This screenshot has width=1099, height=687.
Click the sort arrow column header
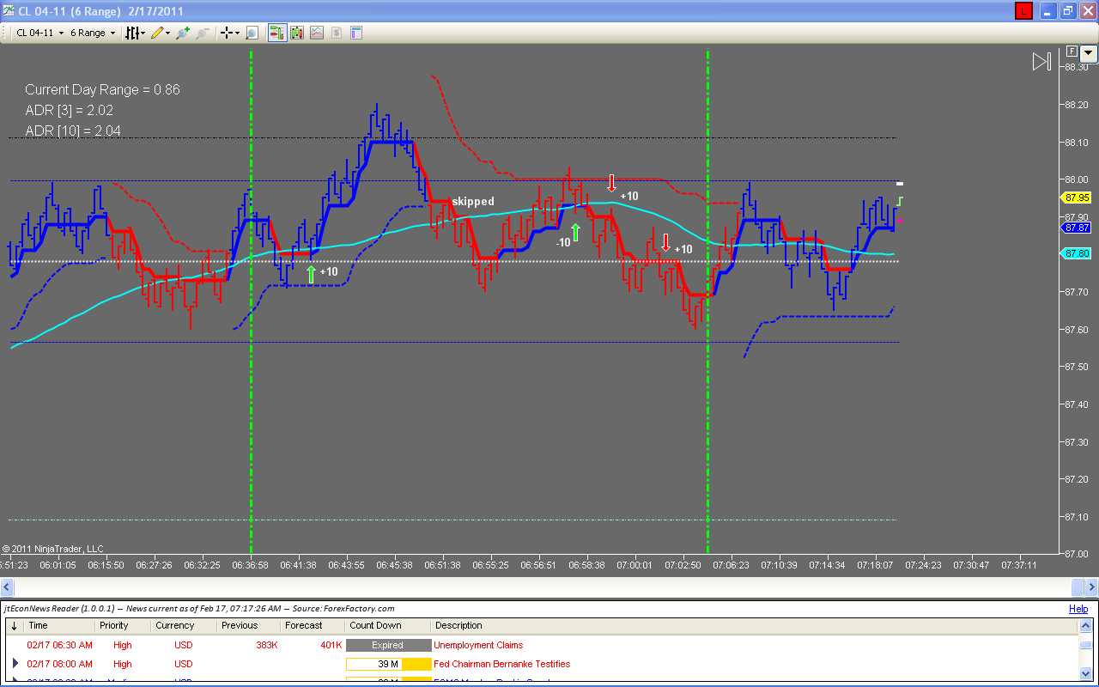[x=15, y=625]
